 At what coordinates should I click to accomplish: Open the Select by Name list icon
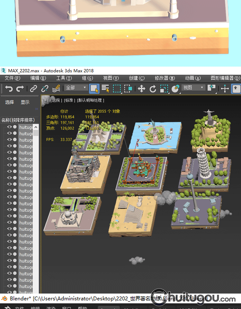(x=105, y=89)
